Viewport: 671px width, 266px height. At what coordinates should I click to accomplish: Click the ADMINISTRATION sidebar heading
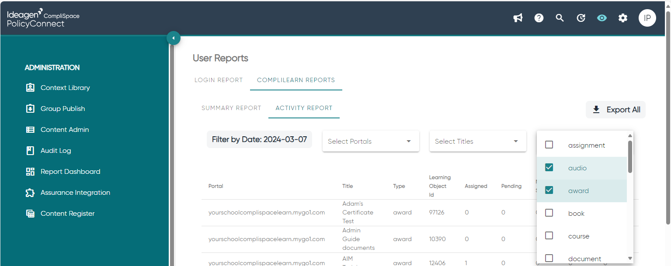point(52,67)
